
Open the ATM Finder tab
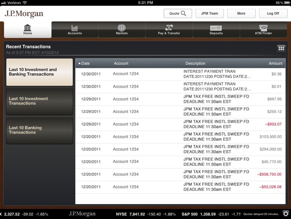(x=263, y=30)
